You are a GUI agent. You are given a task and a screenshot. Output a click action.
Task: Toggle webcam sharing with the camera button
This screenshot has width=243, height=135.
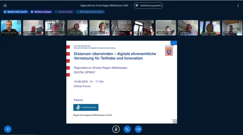pos(138,129)
